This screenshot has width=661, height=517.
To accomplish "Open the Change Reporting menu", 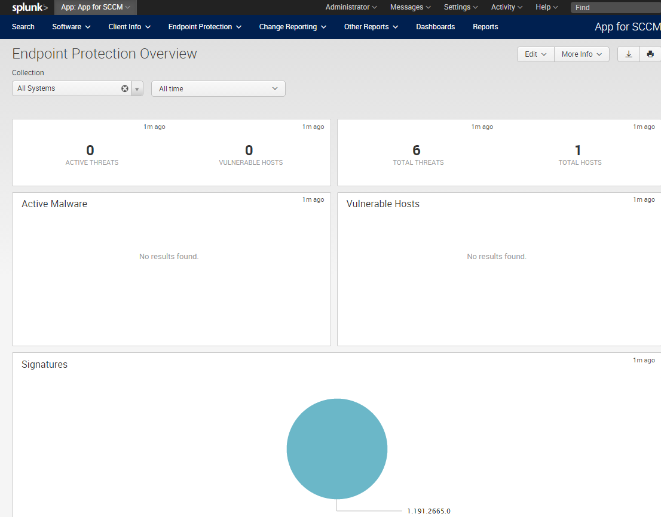I will click(293, 27).
